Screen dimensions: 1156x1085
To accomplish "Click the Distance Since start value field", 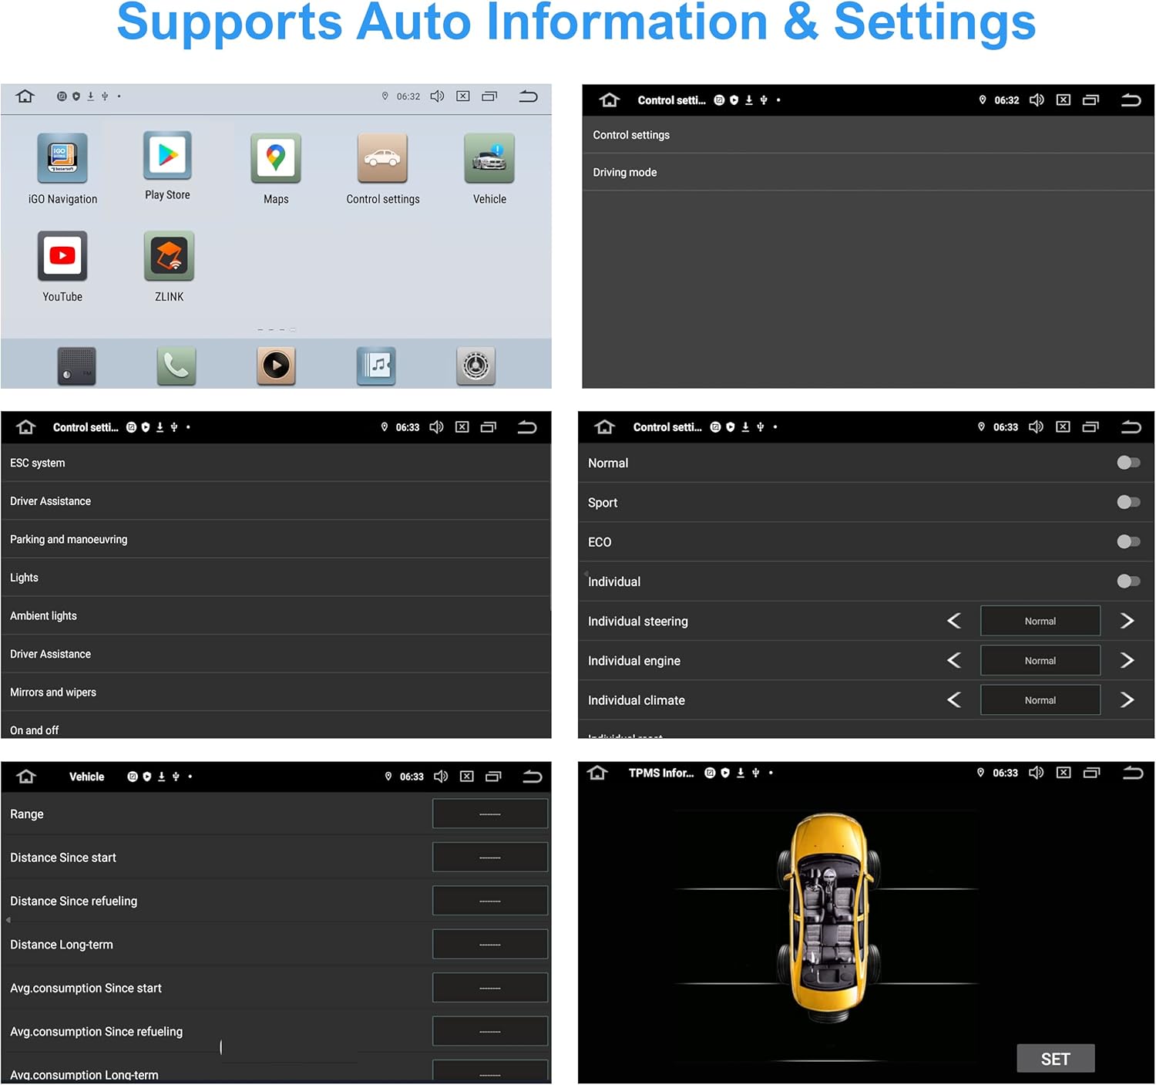I will (490, 858).
